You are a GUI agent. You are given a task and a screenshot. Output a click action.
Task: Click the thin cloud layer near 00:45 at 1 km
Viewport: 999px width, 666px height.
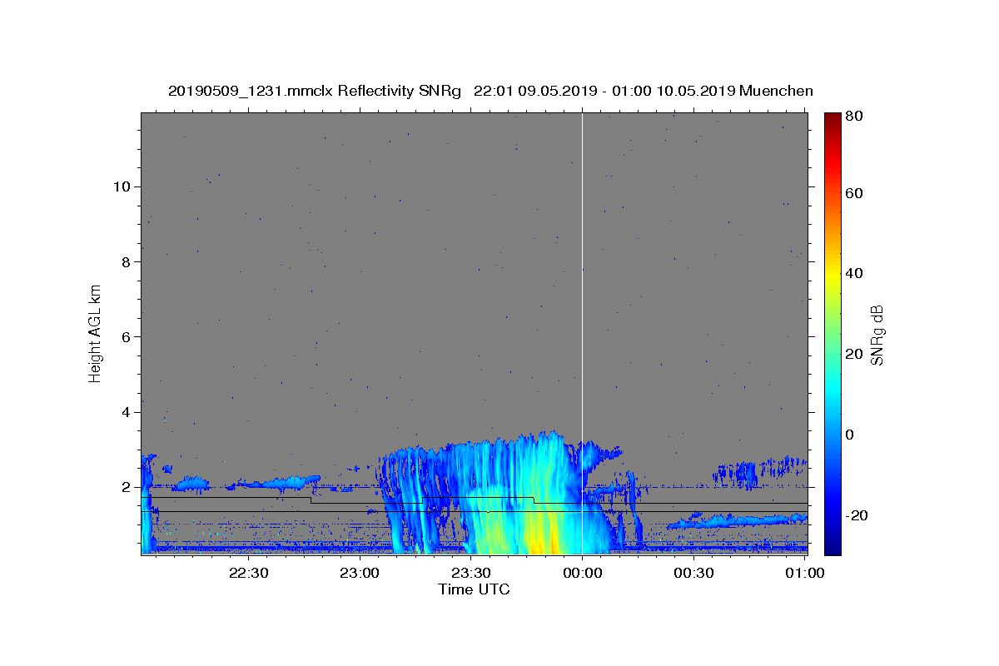tap(737, 521)
